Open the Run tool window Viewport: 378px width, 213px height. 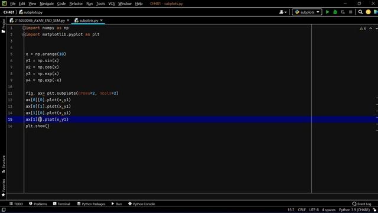coord(116,204)
